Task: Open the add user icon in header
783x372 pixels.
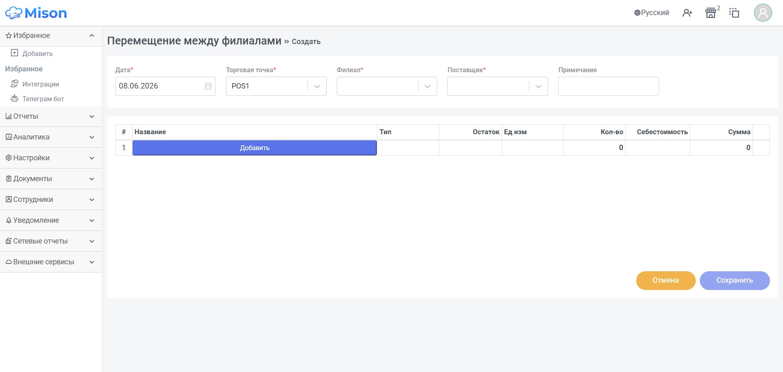Action: [687, 13]
